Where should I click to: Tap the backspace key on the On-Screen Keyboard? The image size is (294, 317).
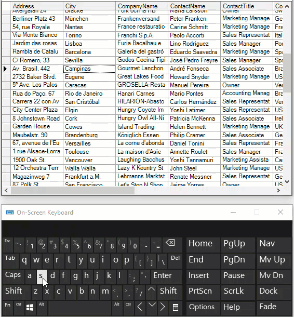172,245
